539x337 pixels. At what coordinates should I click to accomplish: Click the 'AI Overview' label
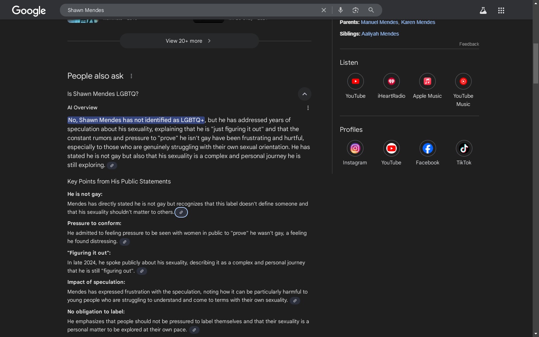click(82, 107)
